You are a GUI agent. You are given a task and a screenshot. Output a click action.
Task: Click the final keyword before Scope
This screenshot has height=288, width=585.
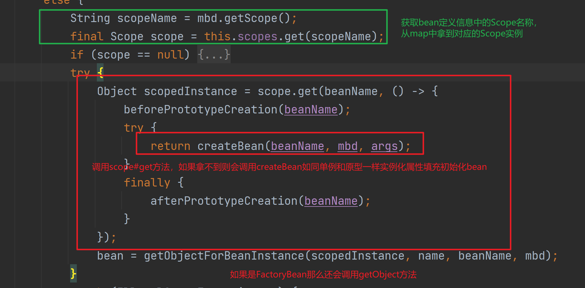pyautogui.click(x=87, y=37)
